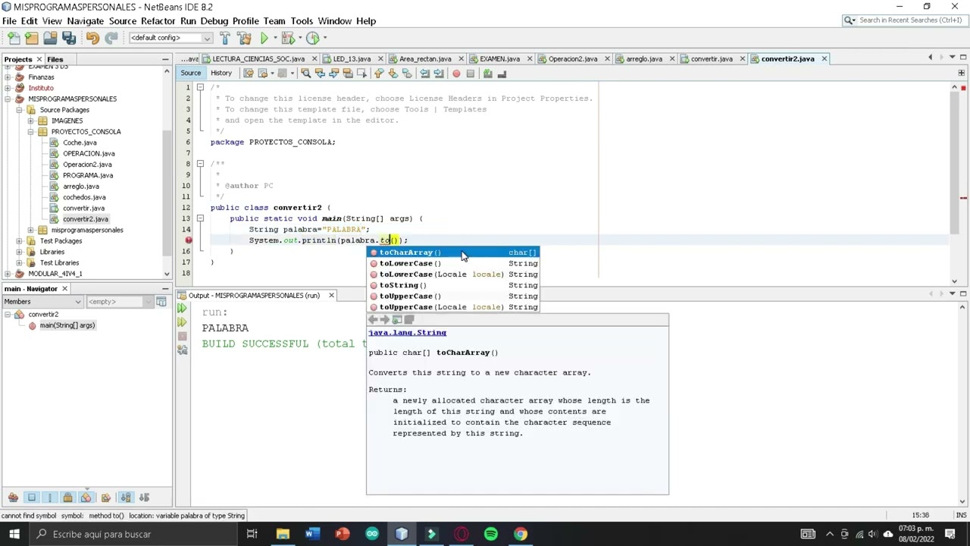Toggle Show Fields filter in Navigator

32,497
